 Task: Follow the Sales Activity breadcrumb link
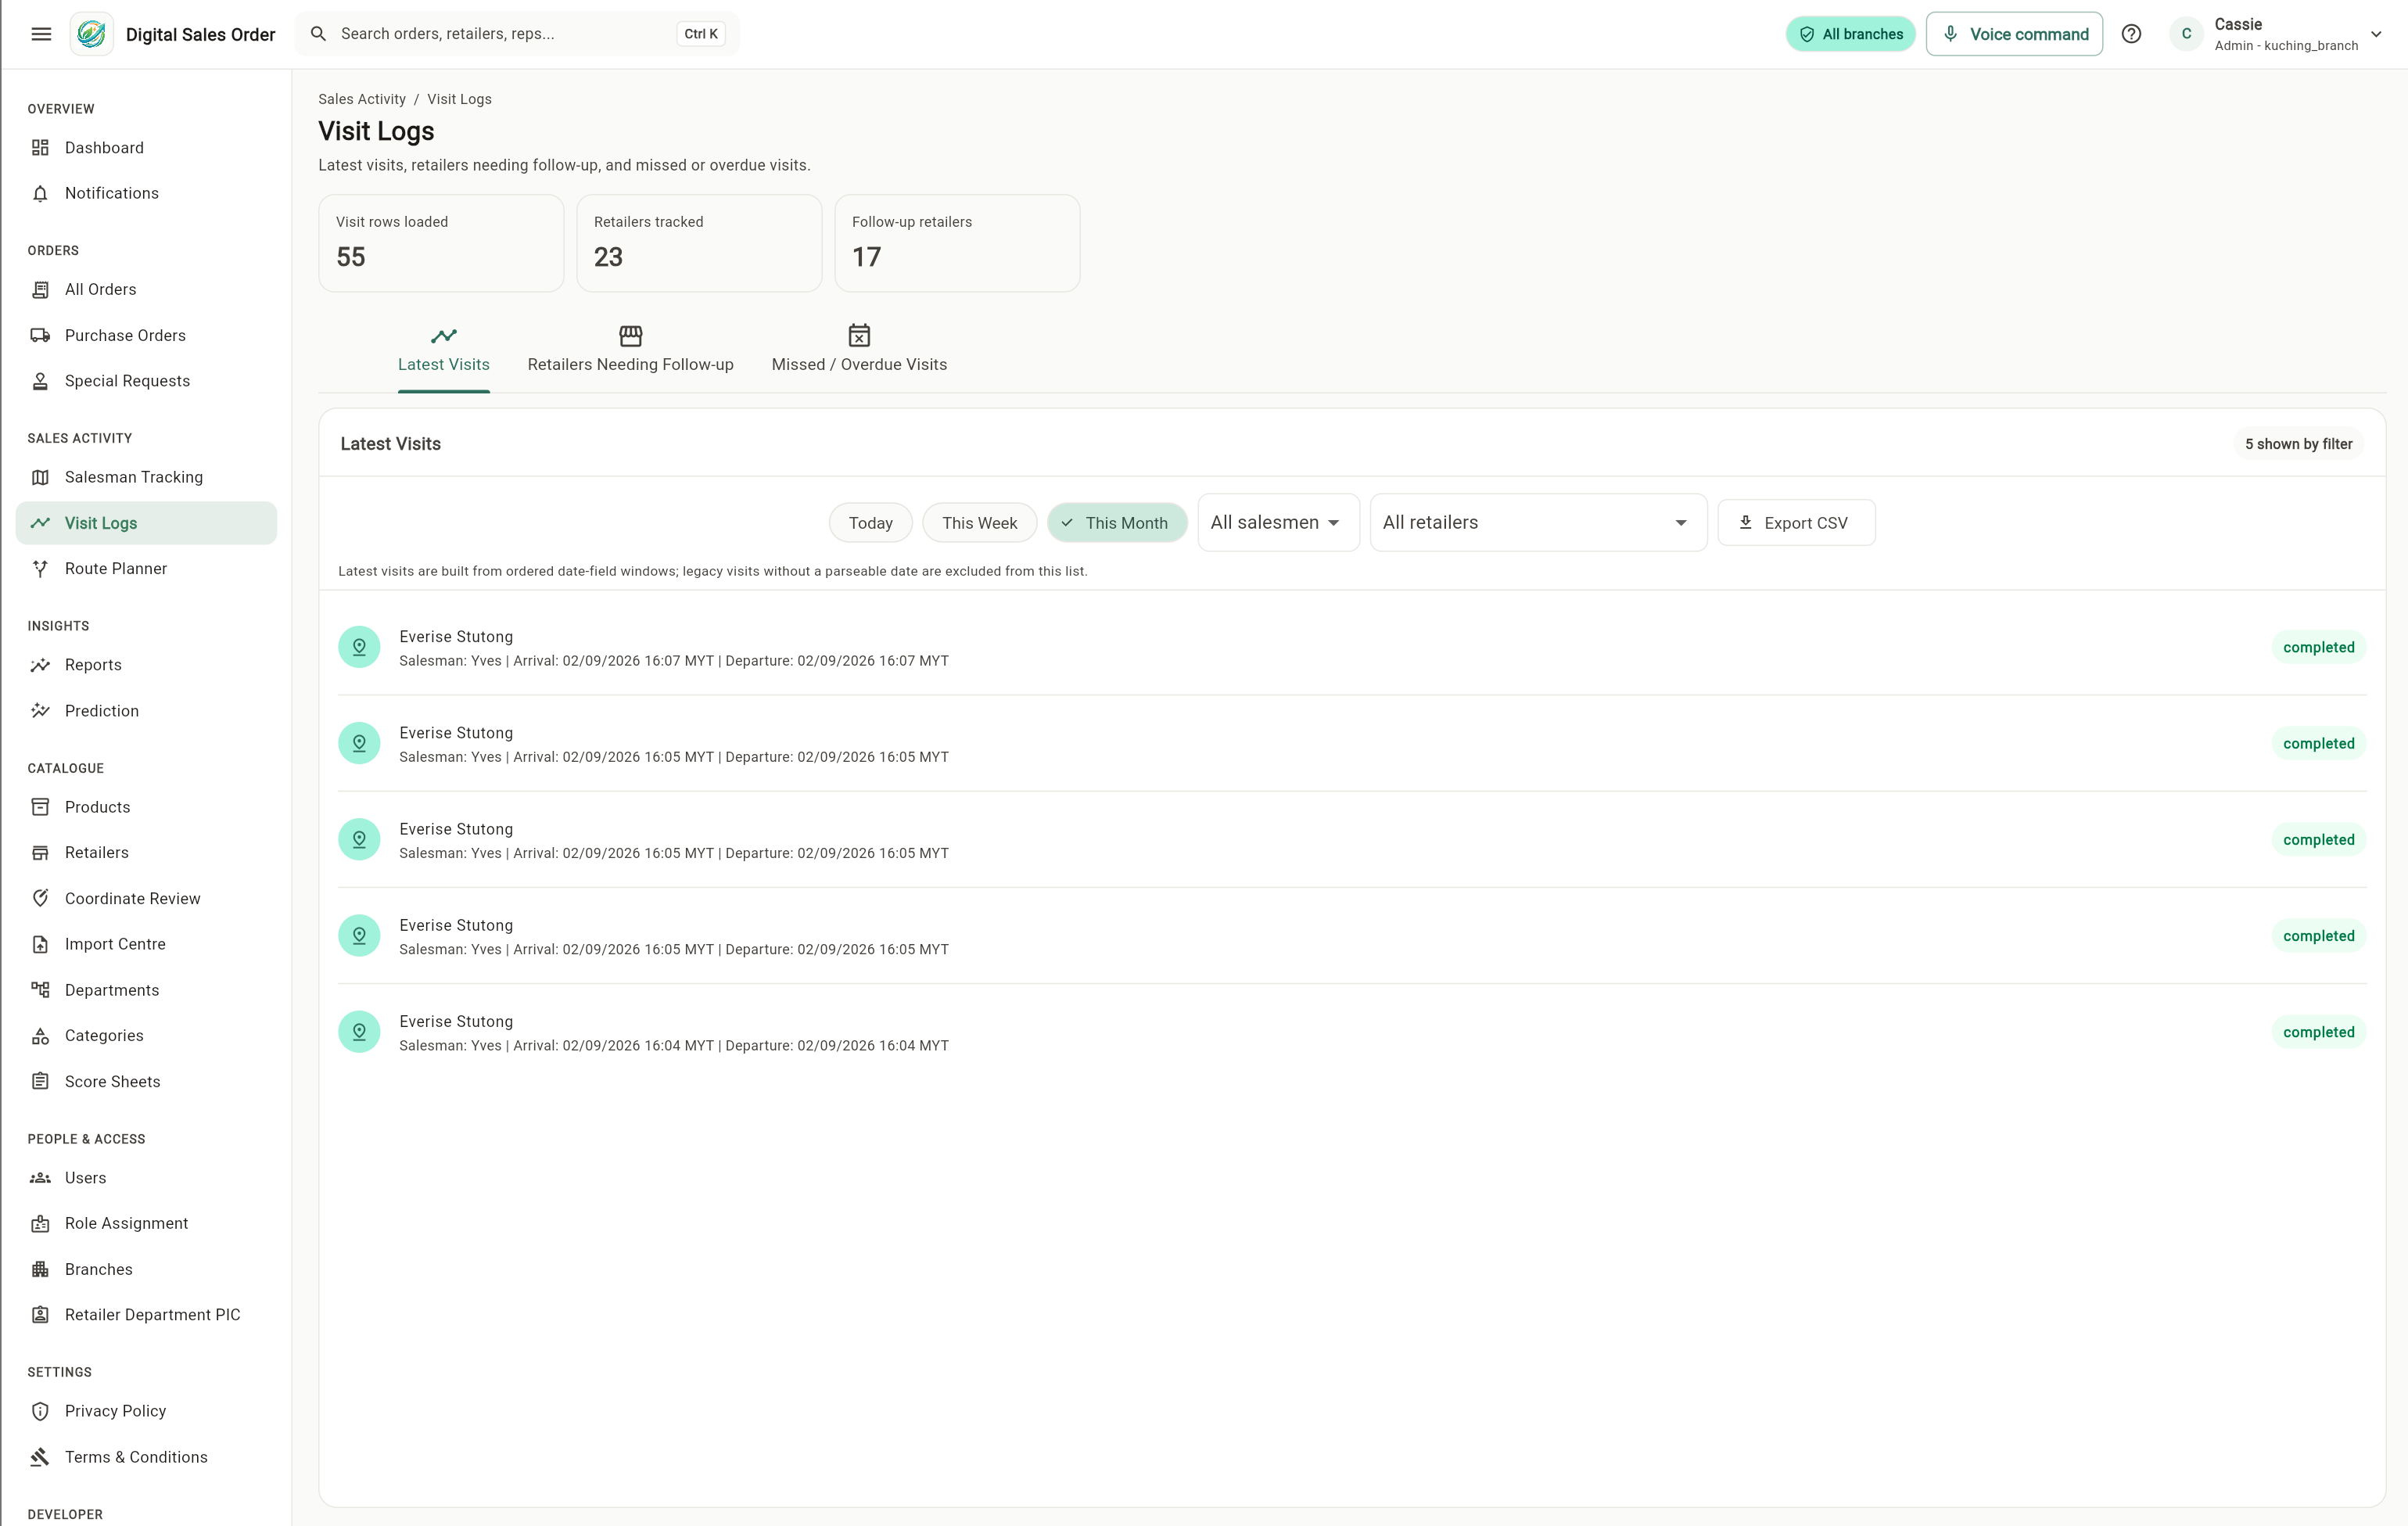[x=362, y=99]
